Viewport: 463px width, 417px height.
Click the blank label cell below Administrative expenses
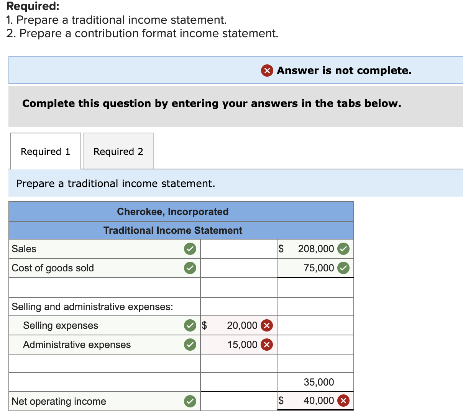tap(105, 363)
